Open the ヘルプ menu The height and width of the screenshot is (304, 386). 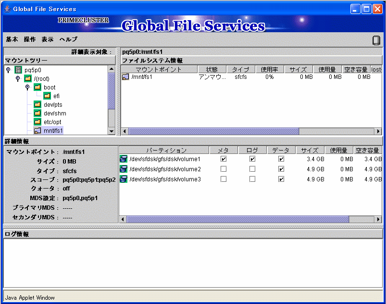tap(68, 39)
